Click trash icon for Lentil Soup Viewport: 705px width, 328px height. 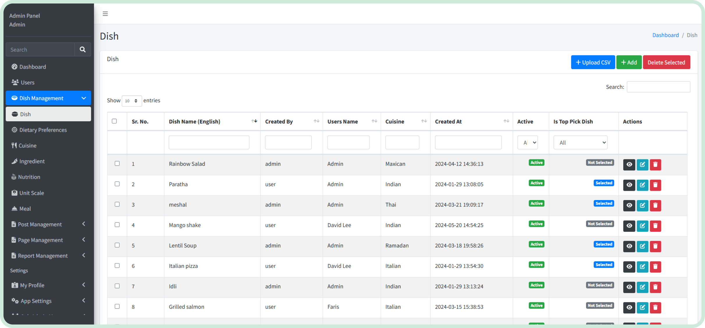point(655,246)
